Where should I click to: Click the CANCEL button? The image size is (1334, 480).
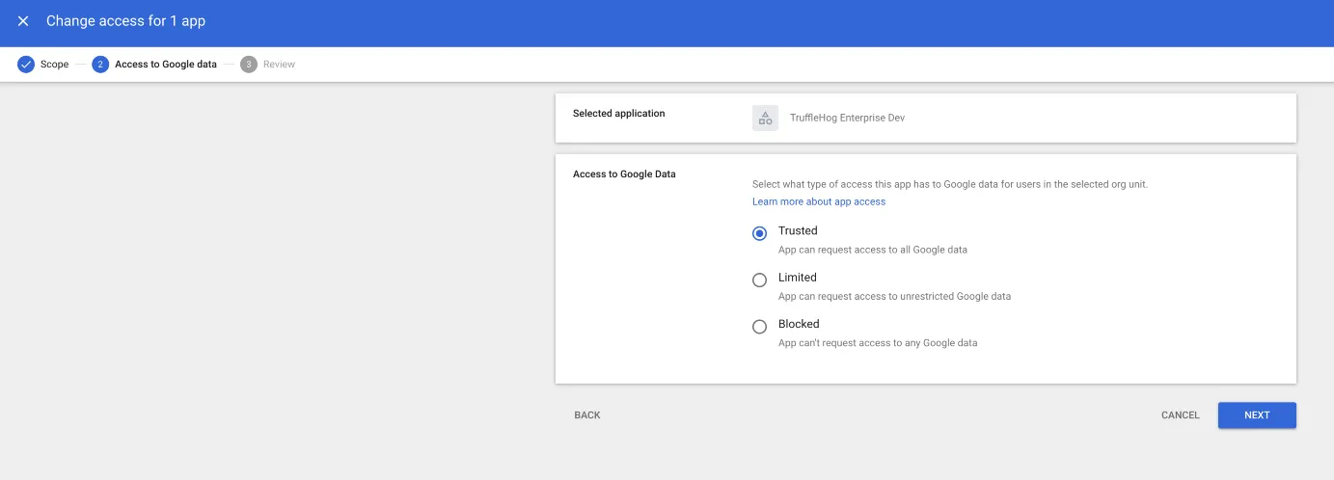tap(1181, 415)
